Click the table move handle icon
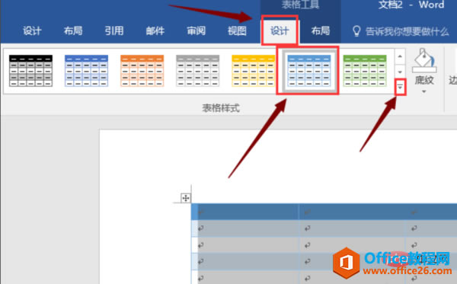457x284 pixels. tap(186, 198)
